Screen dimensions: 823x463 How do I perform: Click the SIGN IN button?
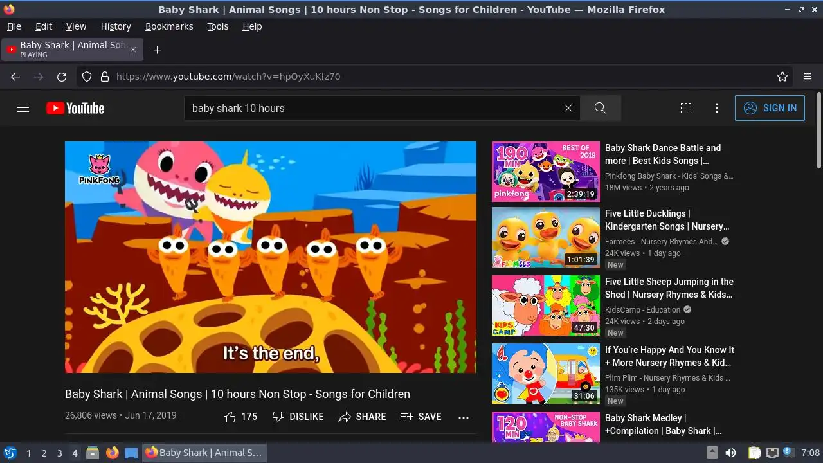point(770,108)
